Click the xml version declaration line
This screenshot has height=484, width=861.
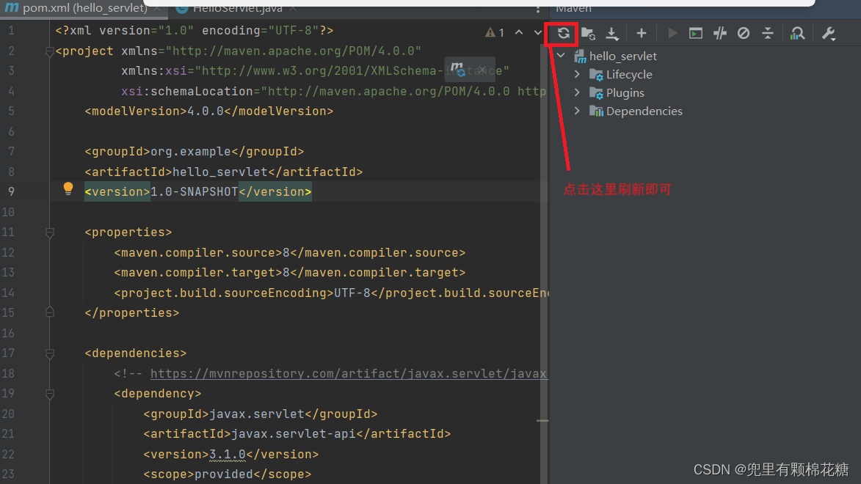(x=195, y=31)
